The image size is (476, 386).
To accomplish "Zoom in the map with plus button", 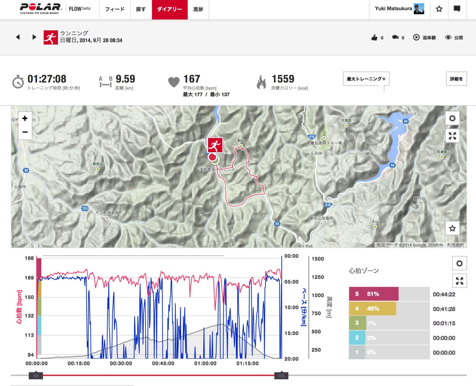I will [x=25, y=118].
